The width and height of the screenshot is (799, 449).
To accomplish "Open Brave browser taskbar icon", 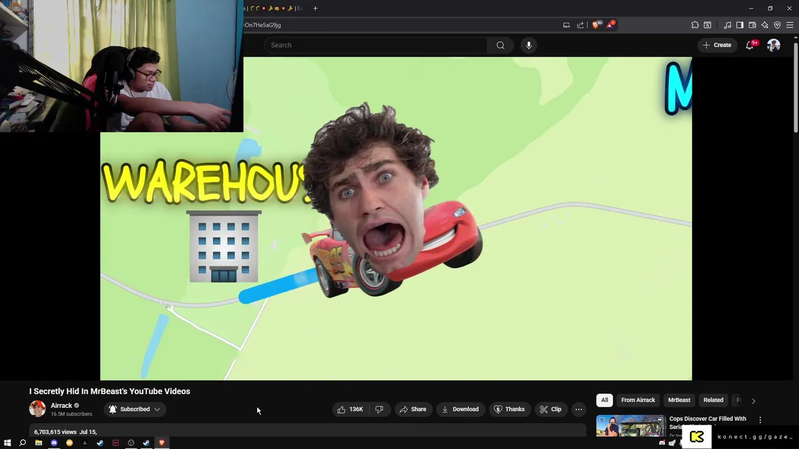I will (x=162, y=443).
